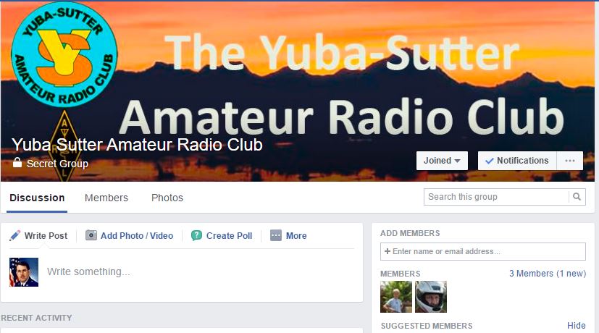
Task: Hide the Suggested Members section
Action: pyautogui.click(x=577, y=325)
